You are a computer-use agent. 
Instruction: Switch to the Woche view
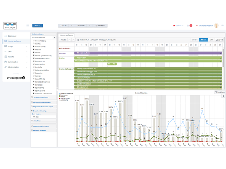(x=195, y=40)
